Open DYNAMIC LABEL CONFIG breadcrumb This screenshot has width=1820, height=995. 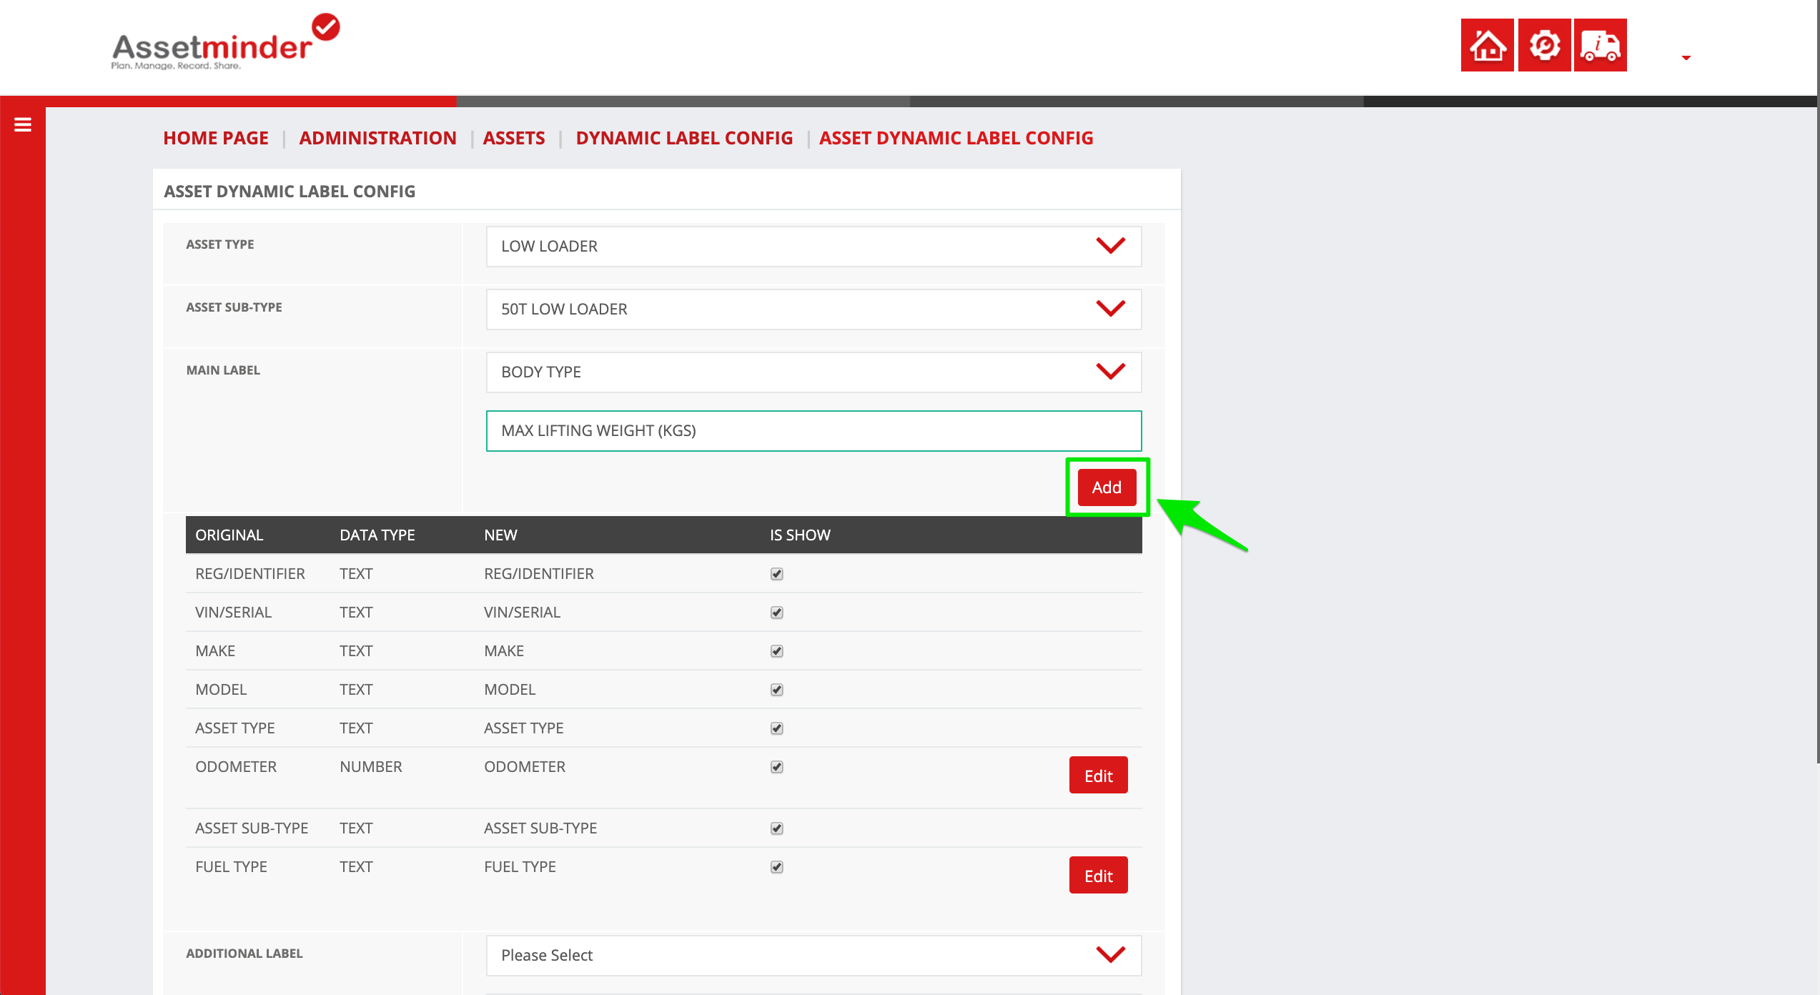pos(684,138)
